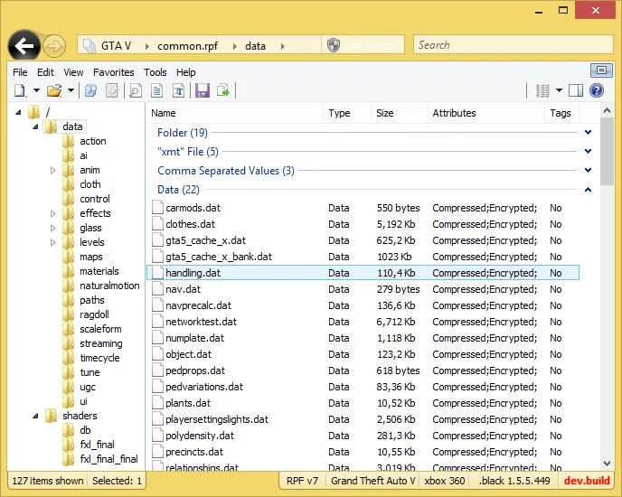
Task: Collapse the root / tree node
Action: (18, 113)
